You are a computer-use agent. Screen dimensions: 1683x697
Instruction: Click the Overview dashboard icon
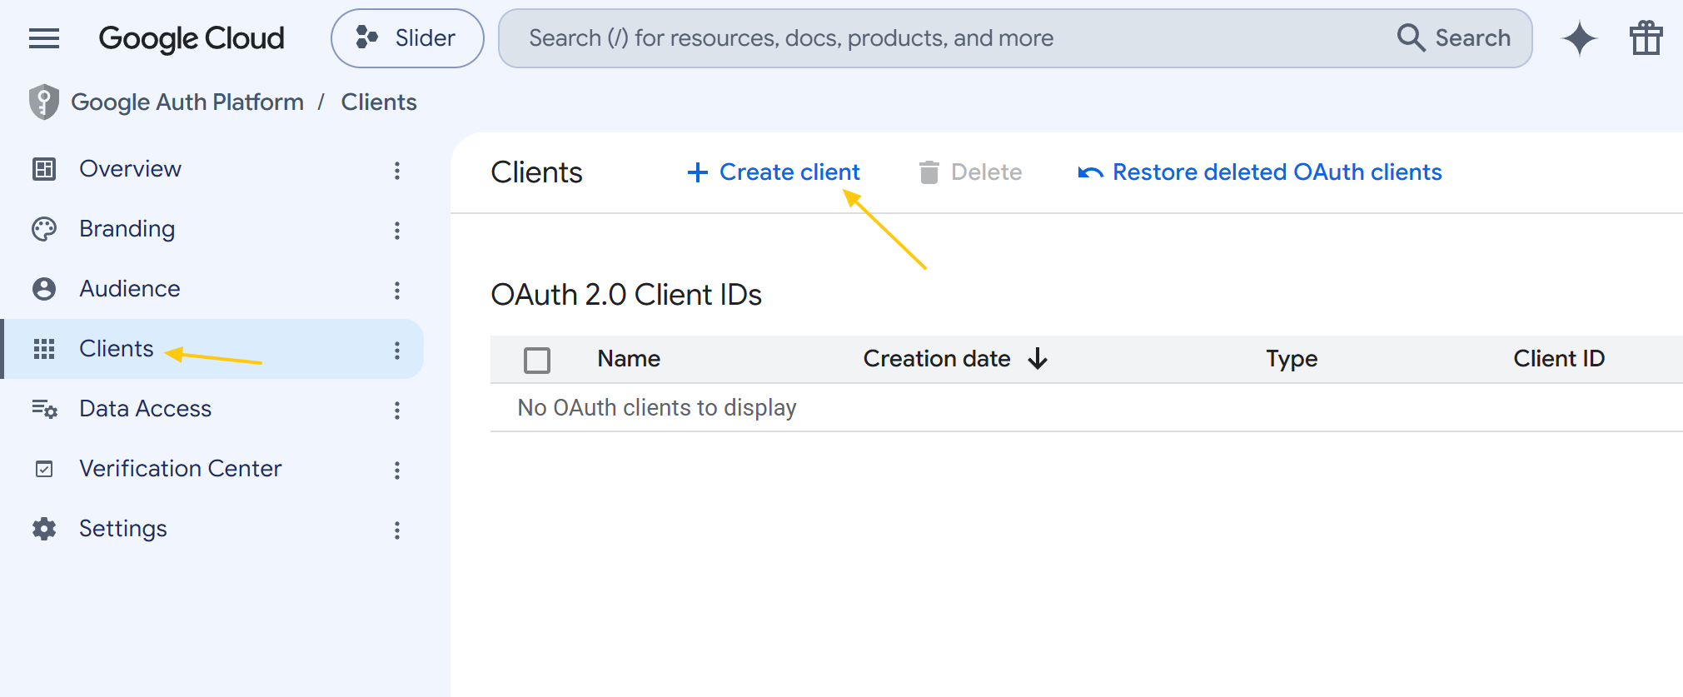pyautogui.click(x=44, y=169)
